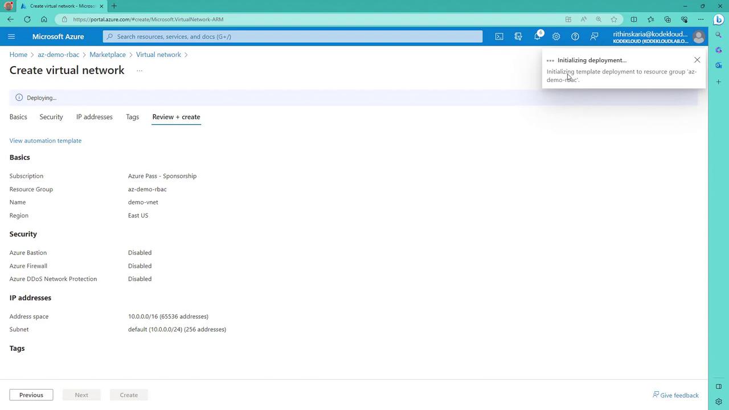Reload the Azure portal page
Viewport: 729px width, 410px height.
tap(27, 19)
